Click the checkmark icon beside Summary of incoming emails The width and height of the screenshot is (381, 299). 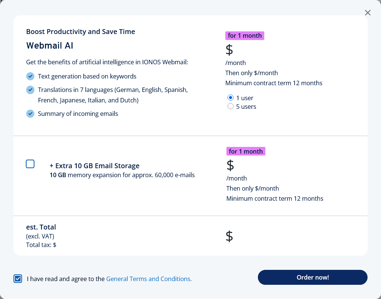[30, 114]
